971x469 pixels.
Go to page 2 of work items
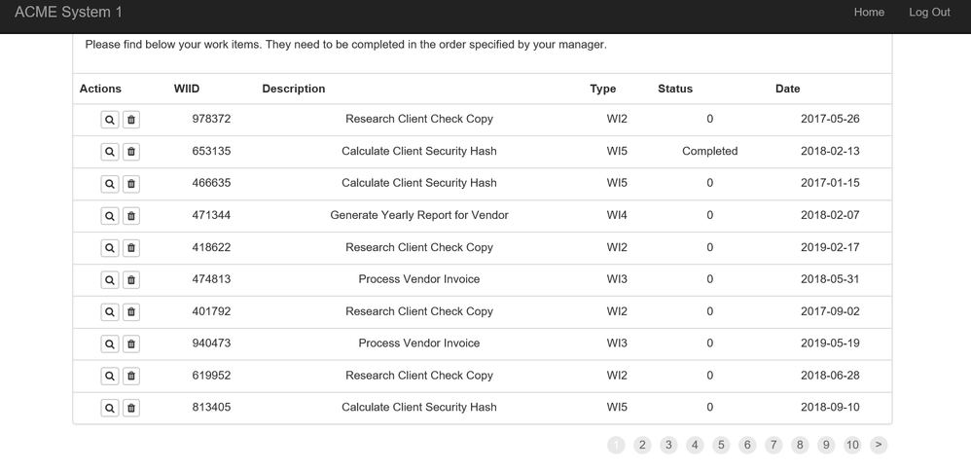pos(642,445)
